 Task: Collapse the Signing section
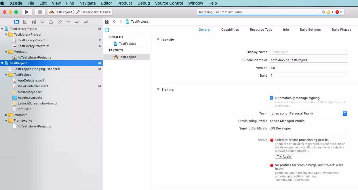tap(158, 90)
